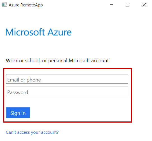Click the Sign in button label
Image resolution: width=152 pixels, height=141 pixels.
[18, 113]
